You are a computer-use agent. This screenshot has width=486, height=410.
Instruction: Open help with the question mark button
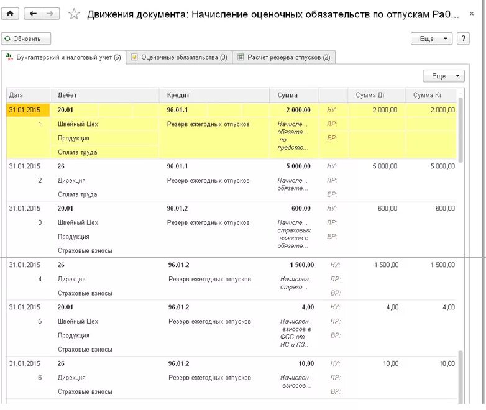pos(463,39)
